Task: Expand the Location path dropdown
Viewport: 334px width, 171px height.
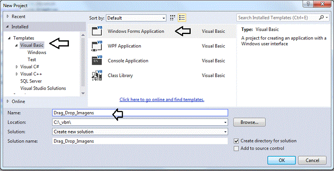Action: point(225,122)
